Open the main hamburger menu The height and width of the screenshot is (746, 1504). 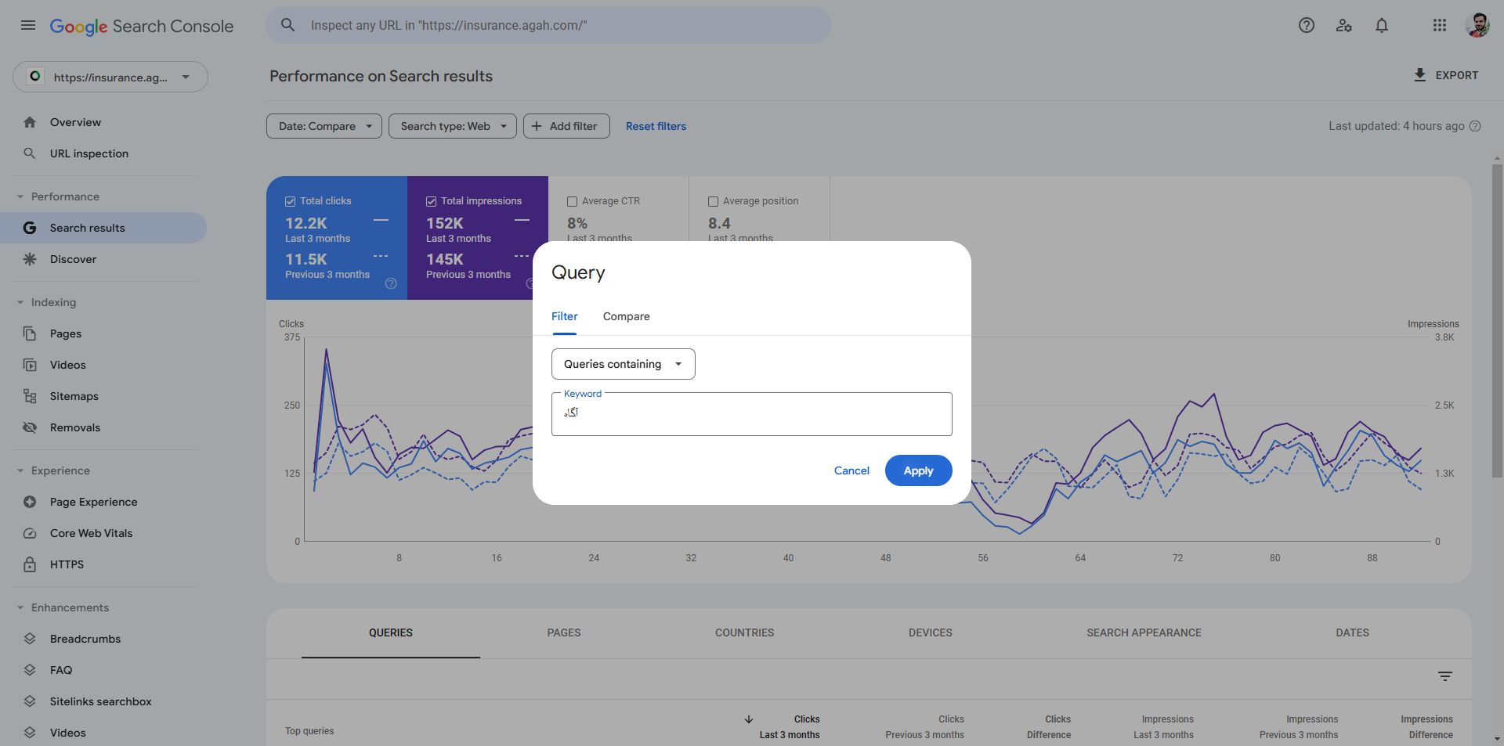[x=28, y=25]
